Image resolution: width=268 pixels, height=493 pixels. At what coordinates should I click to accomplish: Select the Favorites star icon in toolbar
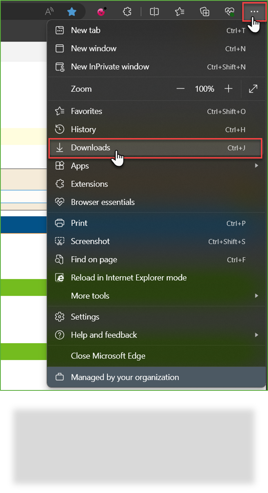pos(179,12)
